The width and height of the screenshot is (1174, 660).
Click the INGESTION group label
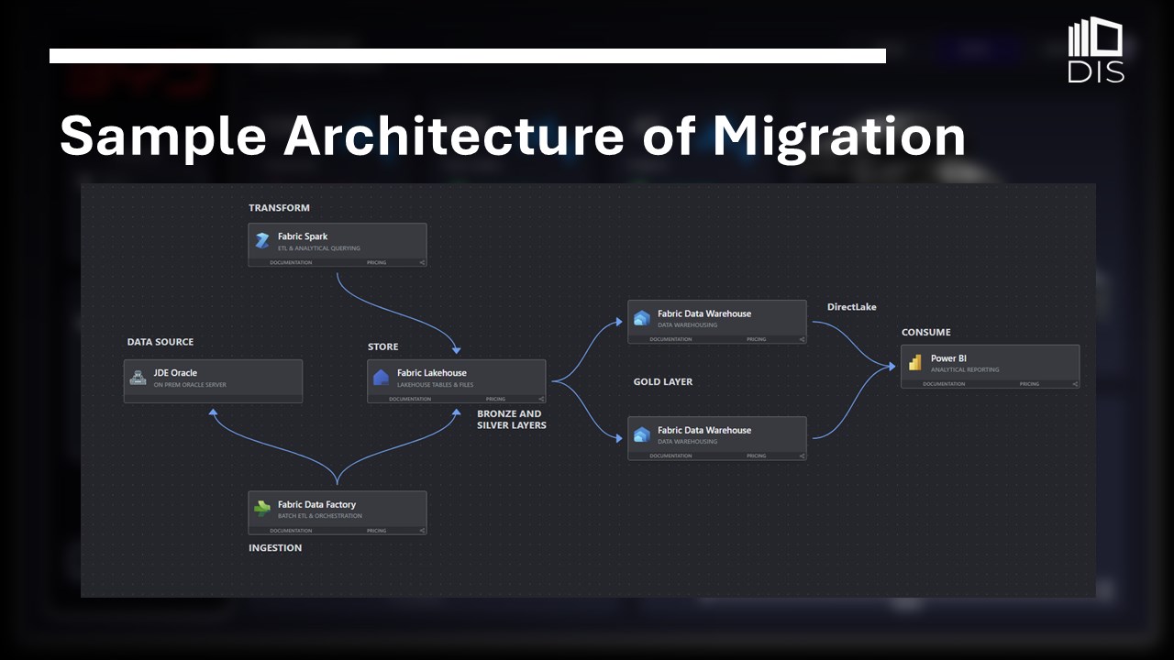point(275,548)
